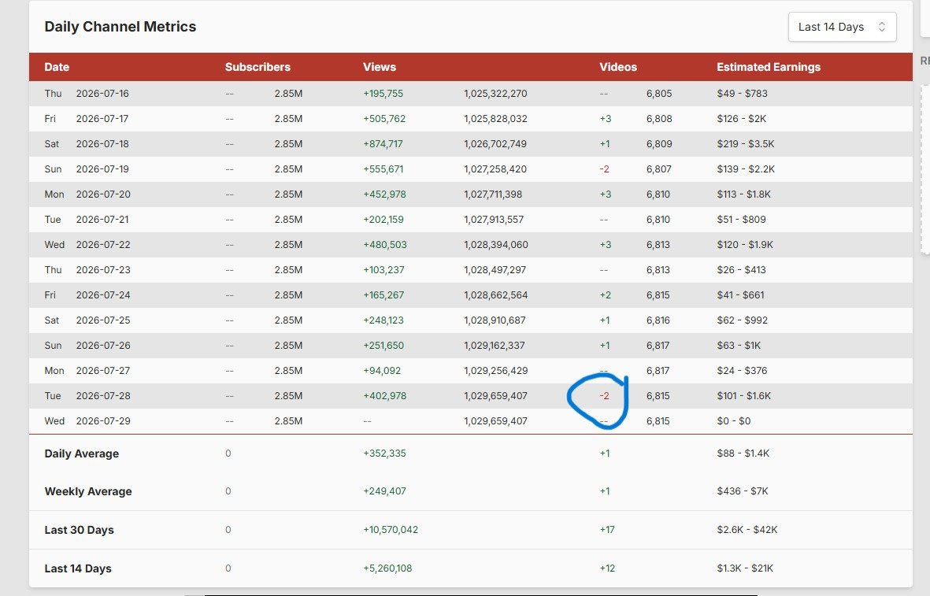Click the +195,755 views value
This screenshot has height=596, width=930.
(383, 93)
